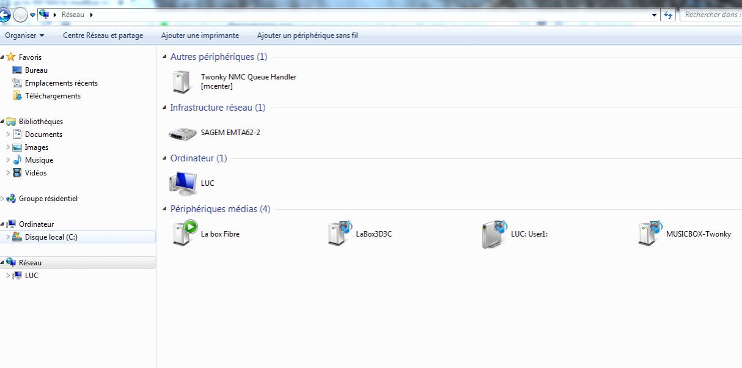Select La box Fibre media device

[x=206, y=234]
